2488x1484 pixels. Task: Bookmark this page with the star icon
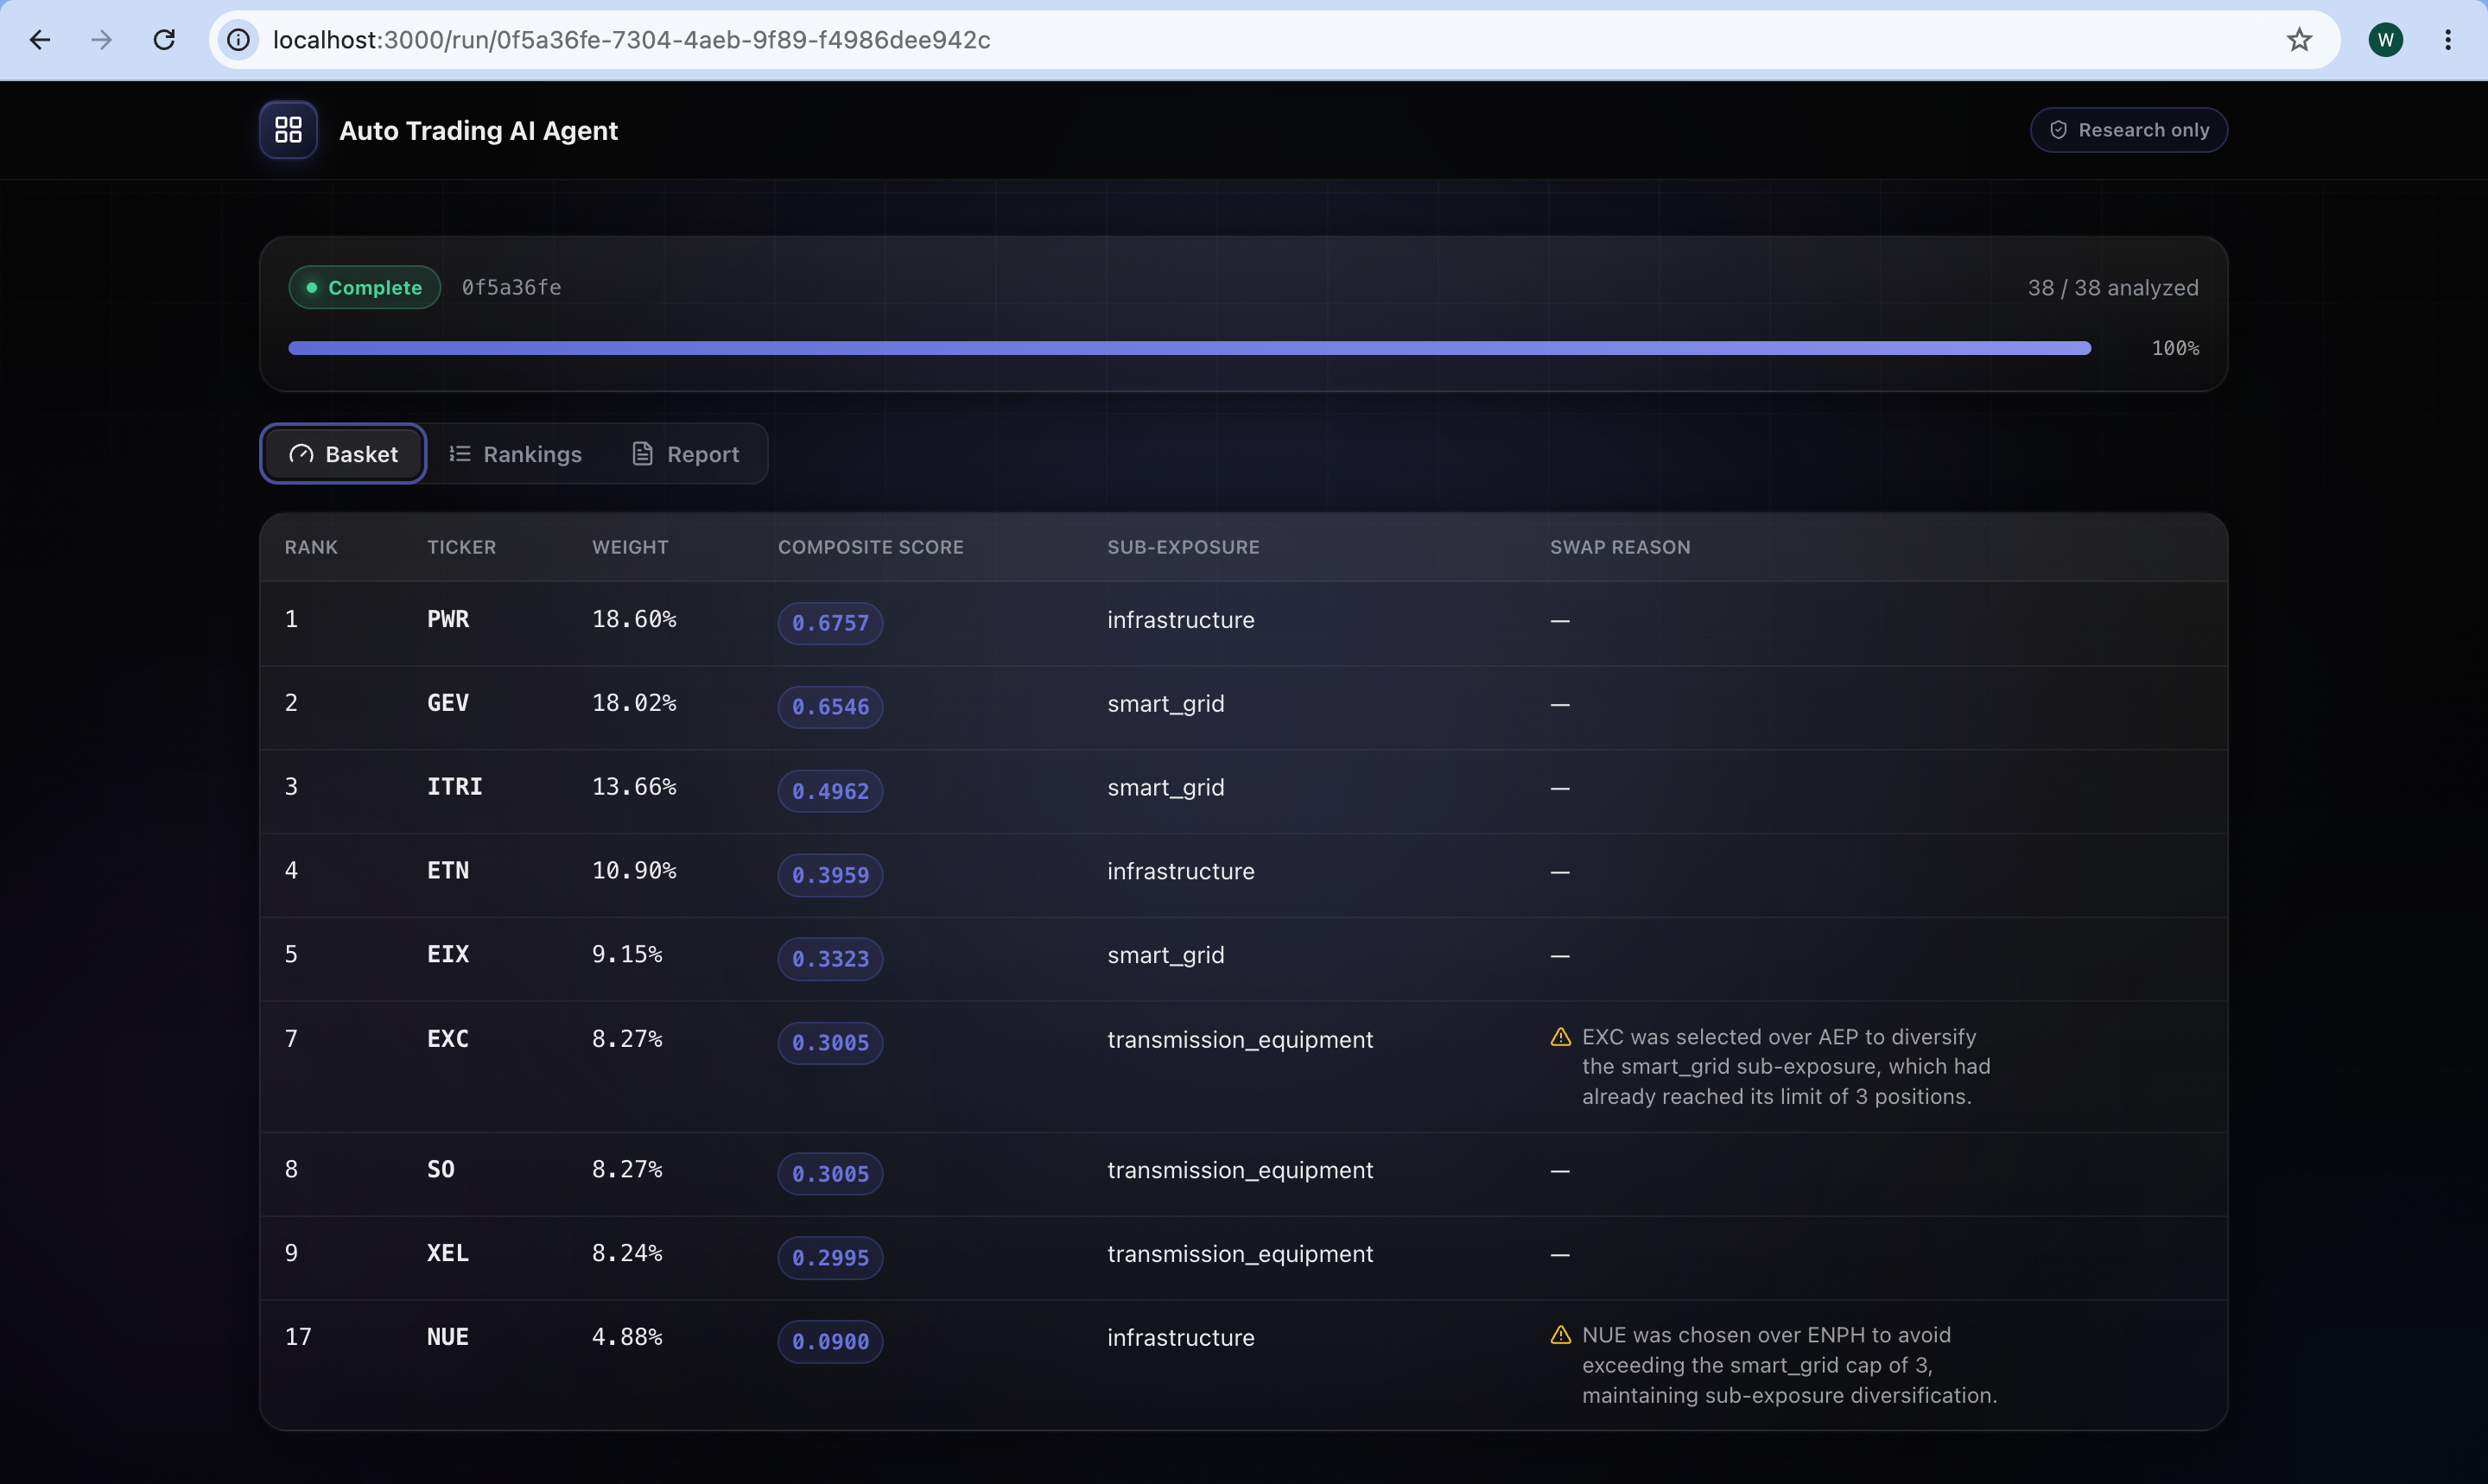point(2299,40)
